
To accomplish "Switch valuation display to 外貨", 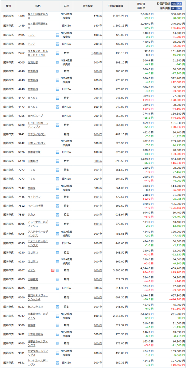I will pos(180,3).
